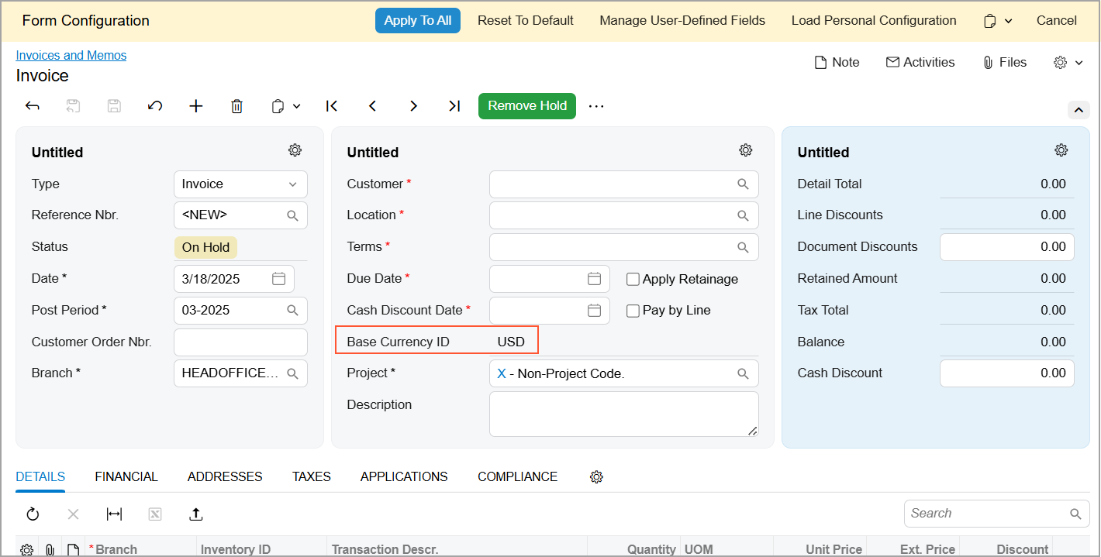Open gear settings of the Detail Total panel
The image size is (1101, 557).
pyautogui.click(x=1061, y=150)
